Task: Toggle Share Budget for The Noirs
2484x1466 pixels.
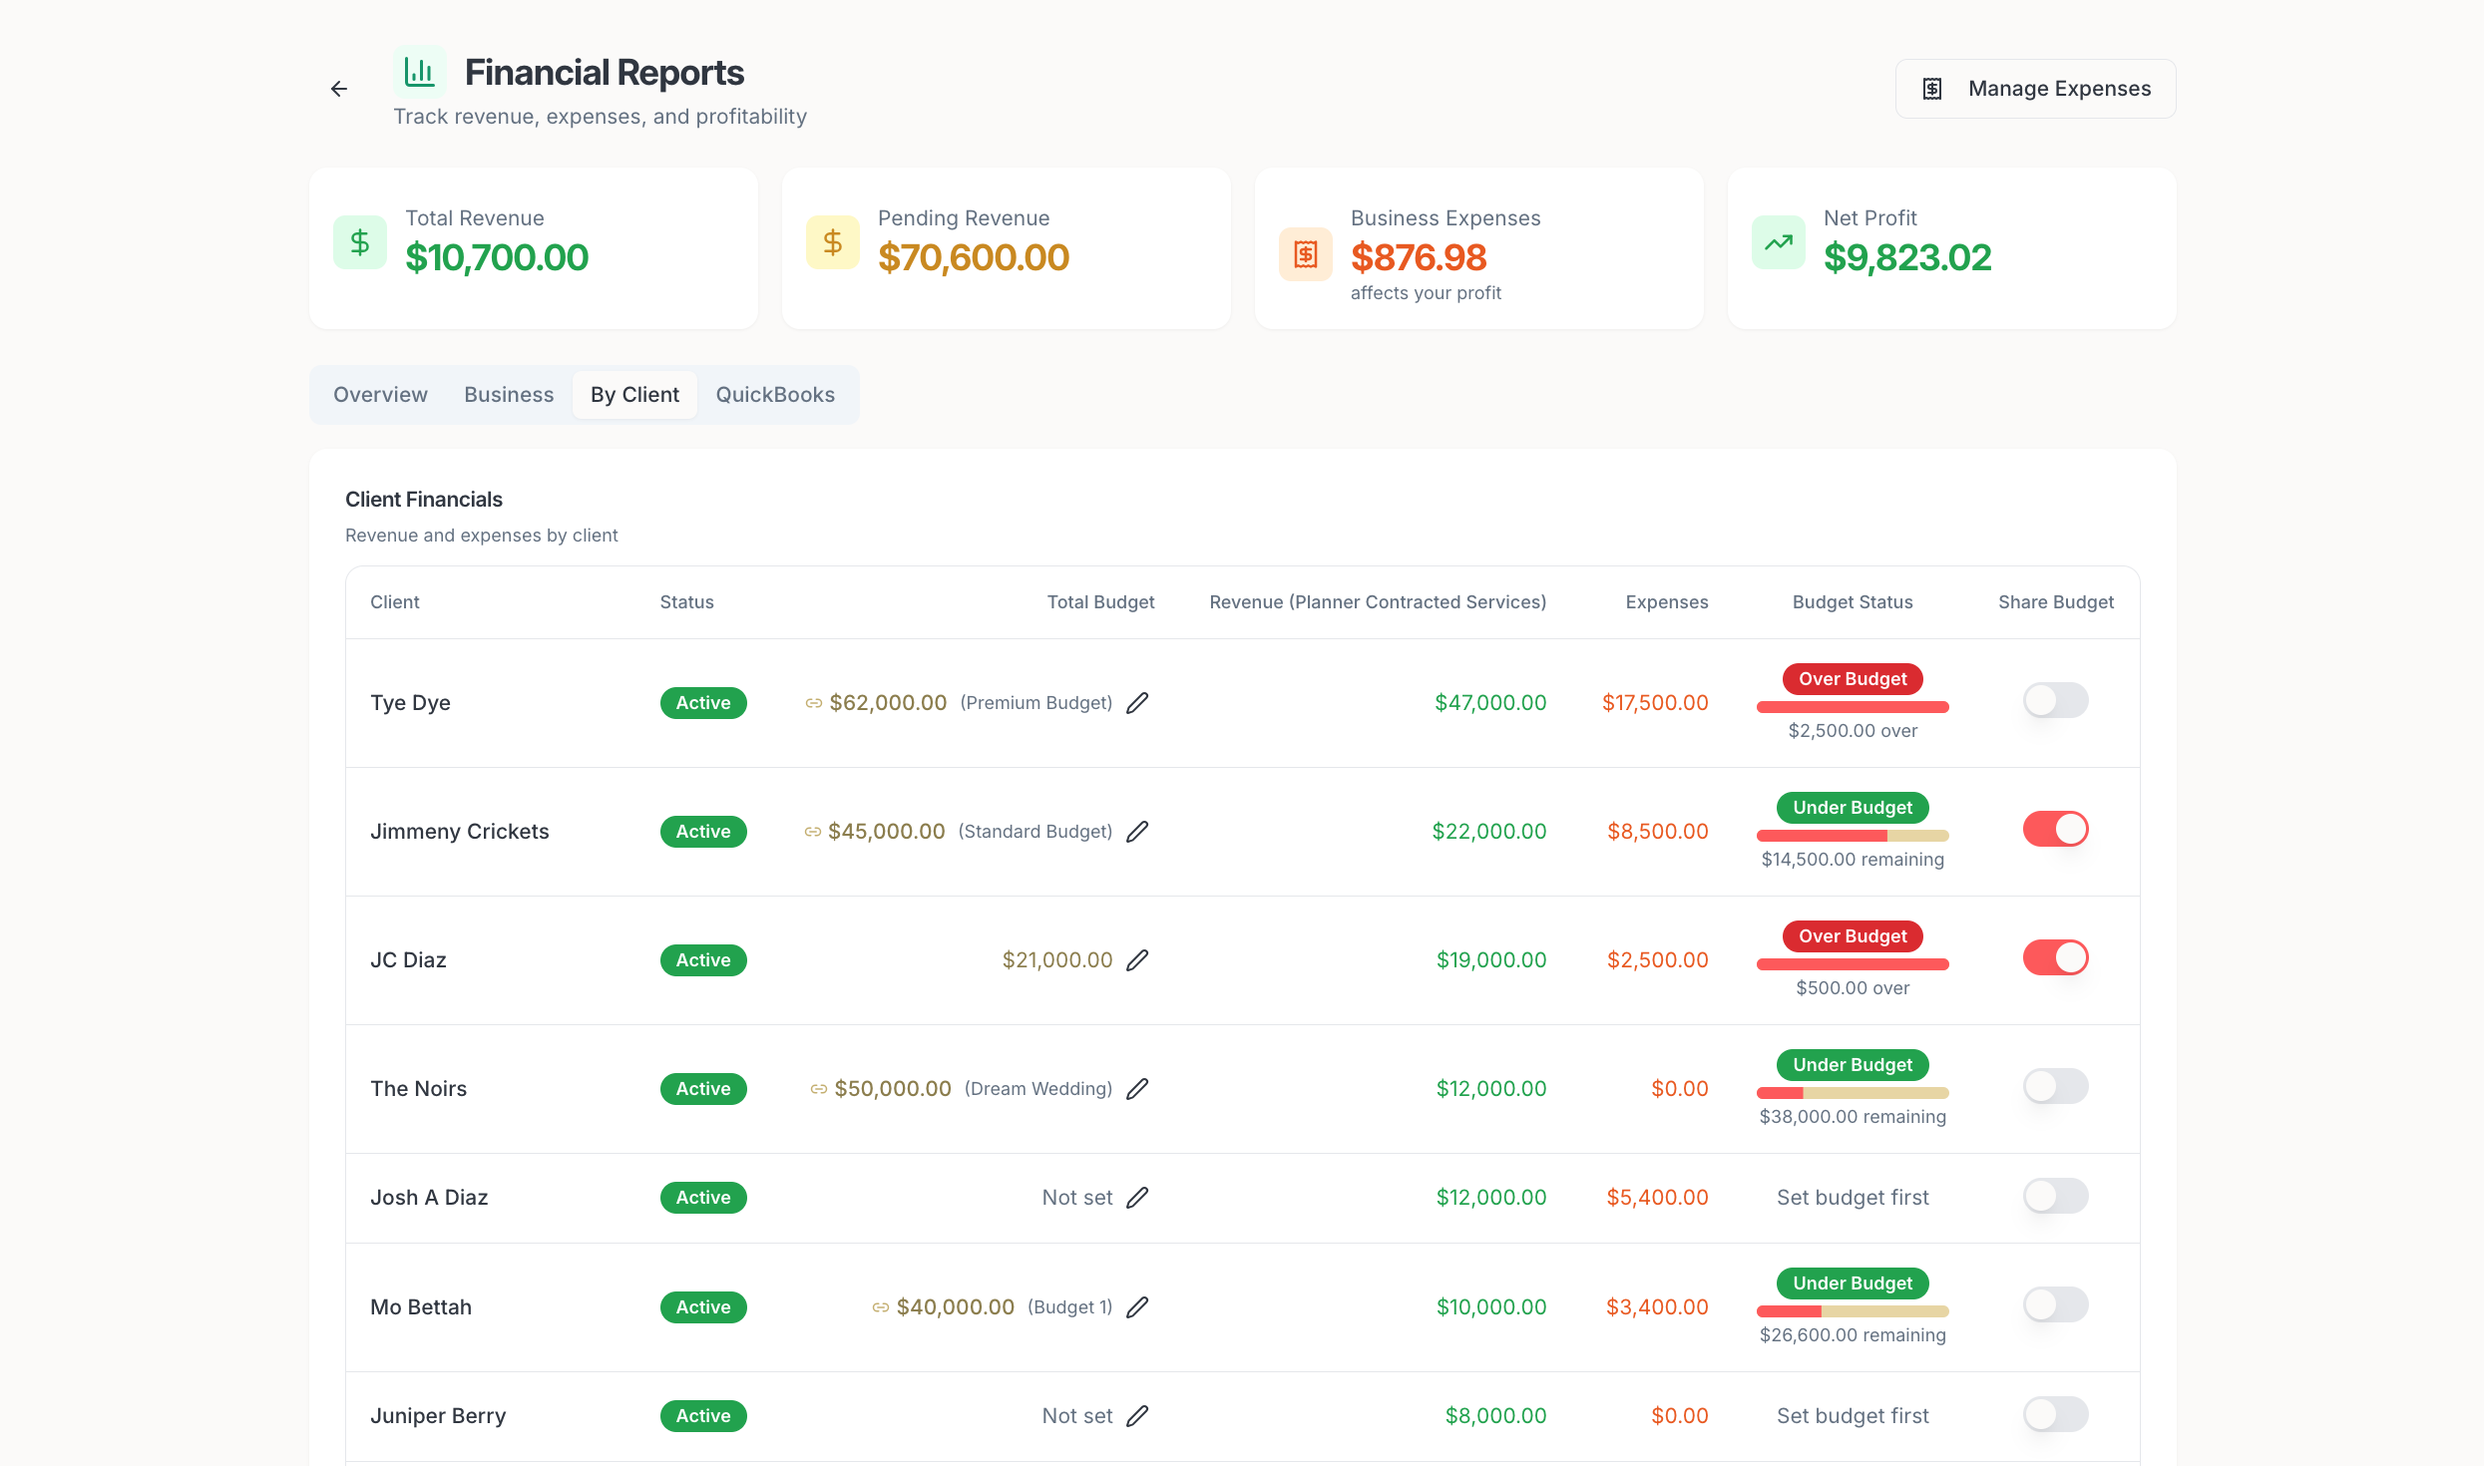Action: [2055, 1086]
